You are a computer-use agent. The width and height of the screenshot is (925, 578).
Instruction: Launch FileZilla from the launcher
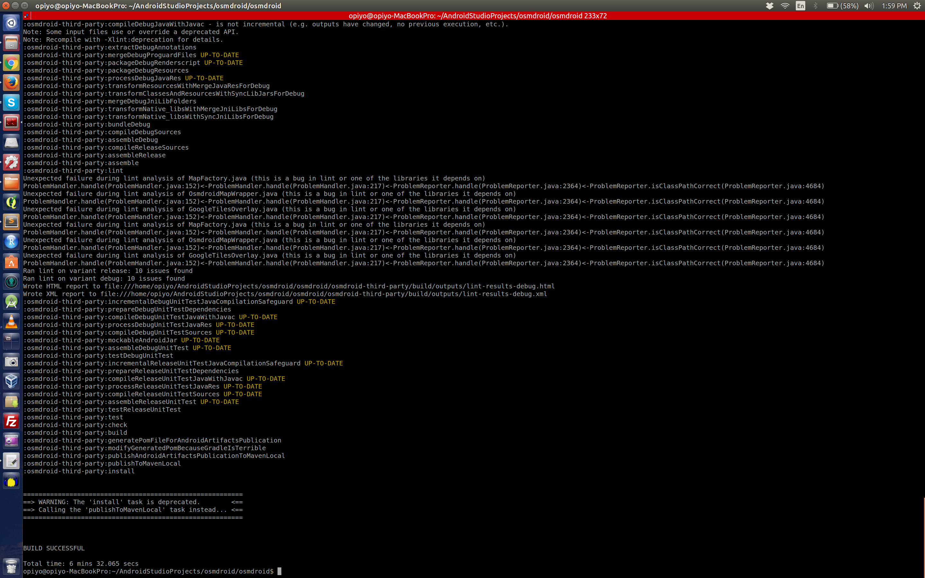point(11,421)
